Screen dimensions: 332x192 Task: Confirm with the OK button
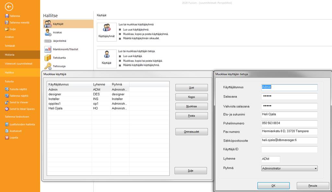click(x=273, y=186)
